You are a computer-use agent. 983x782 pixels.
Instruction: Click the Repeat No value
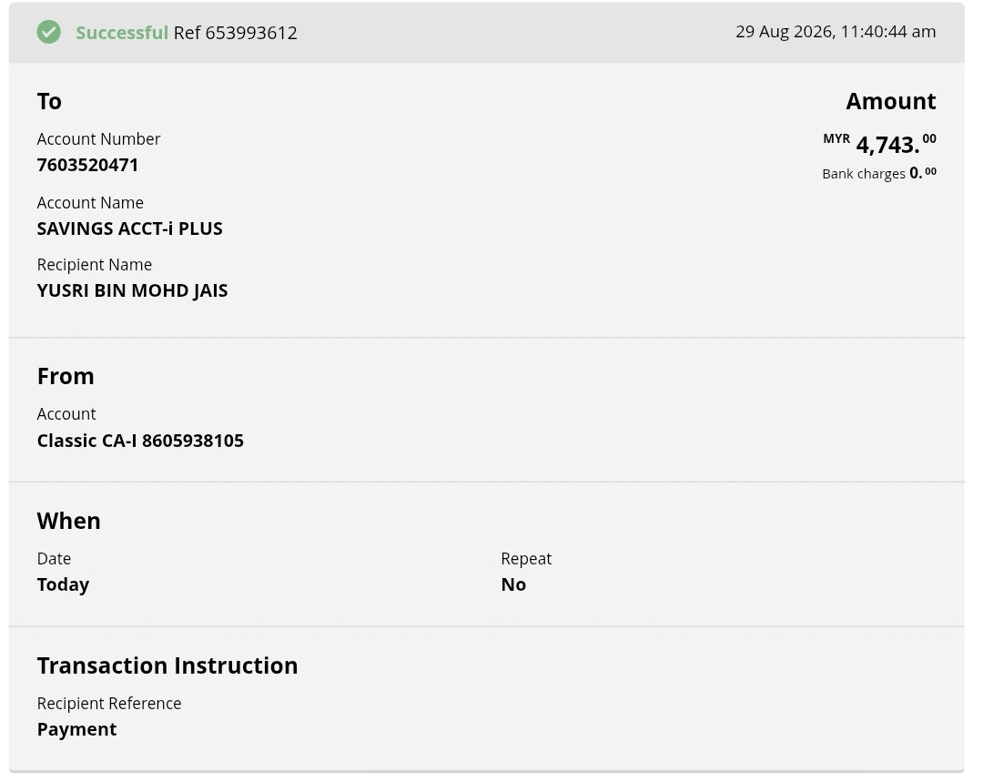(513, 584)
